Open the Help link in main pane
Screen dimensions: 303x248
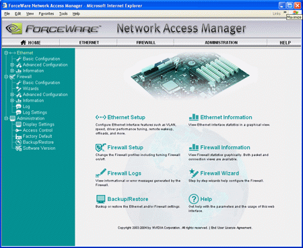pyautogui.click(x=206, y=199)
